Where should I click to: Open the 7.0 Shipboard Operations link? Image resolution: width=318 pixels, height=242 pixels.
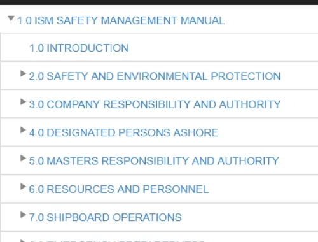pyautogui.click(x=105, y=217)
